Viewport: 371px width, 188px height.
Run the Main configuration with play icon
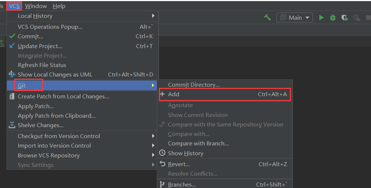[321, 17]
